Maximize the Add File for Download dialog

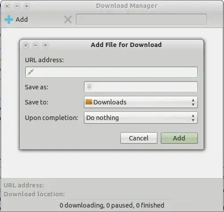point(45,45)
